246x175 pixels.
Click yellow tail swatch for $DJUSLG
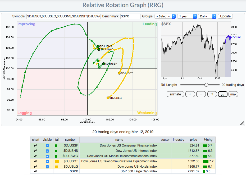57,167
